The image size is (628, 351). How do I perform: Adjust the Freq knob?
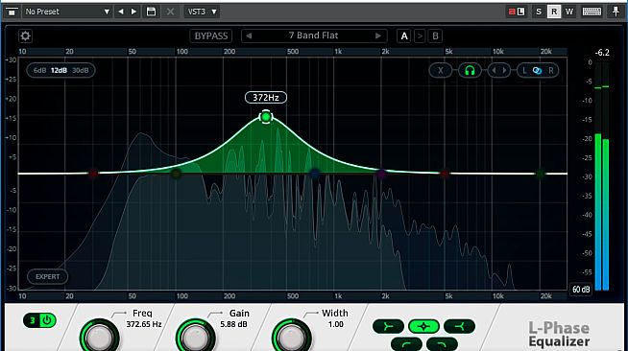(99, 336)
